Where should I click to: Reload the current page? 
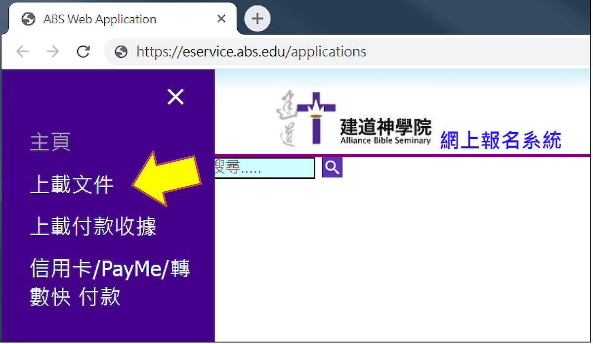coord(84,51)
